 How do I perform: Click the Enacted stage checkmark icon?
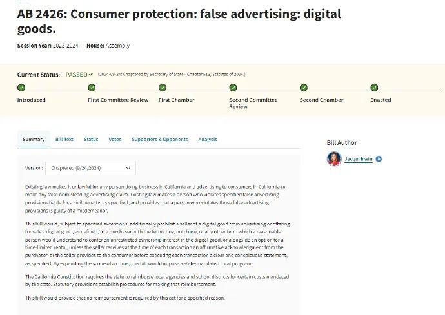374,88
